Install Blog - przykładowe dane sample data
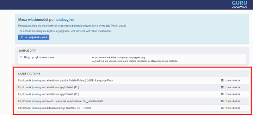The width and height of the screenshot is (253, 115). pos(39,57)
